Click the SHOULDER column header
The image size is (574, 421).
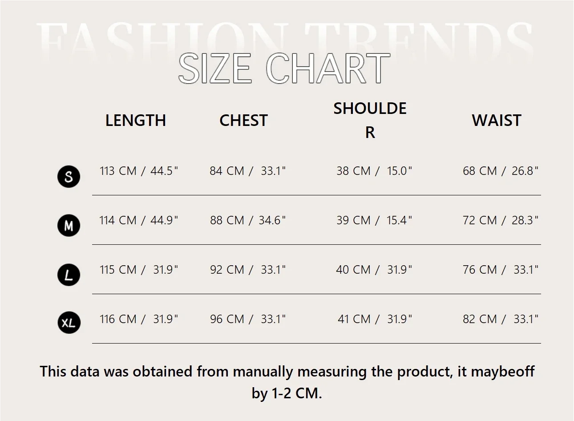pos(370,120)
